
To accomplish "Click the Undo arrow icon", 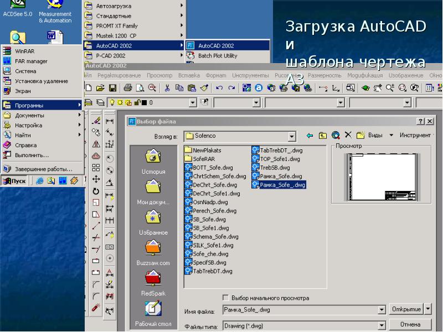I will click(219, 87).
